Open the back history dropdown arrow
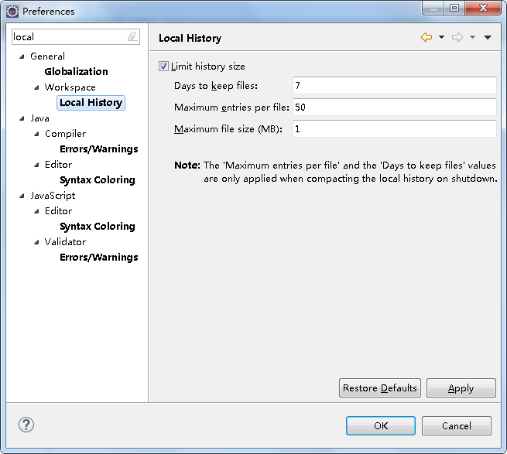The image size is (507, 454). pyautogui.click(x=441, y=37)
